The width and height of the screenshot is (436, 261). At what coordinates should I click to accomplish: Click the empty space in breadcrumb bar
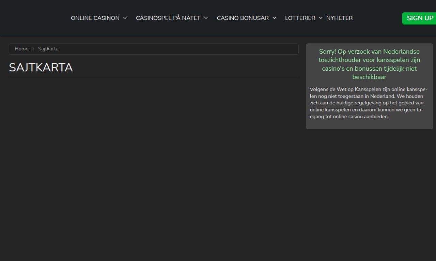click(x=177, y=49)
